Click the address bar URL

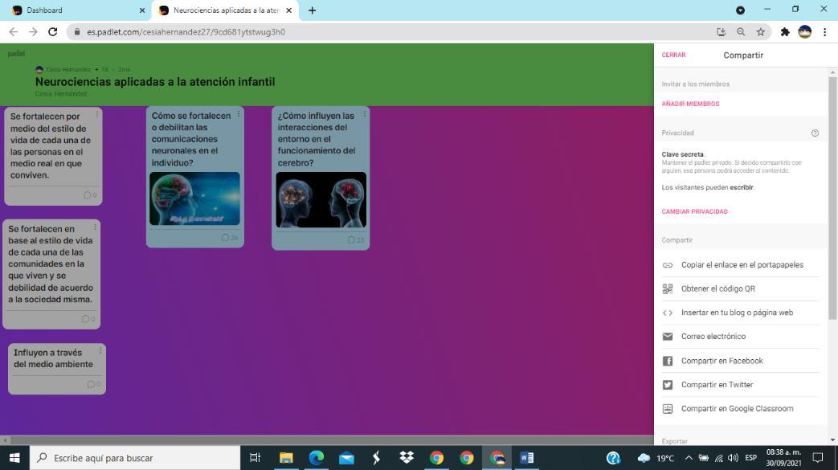click(186, 32)
